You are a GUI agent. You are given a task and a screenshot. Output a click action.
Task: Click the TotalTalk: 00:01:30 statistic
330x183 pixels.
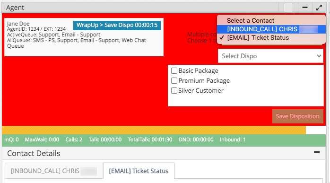[x=150, y=139]
